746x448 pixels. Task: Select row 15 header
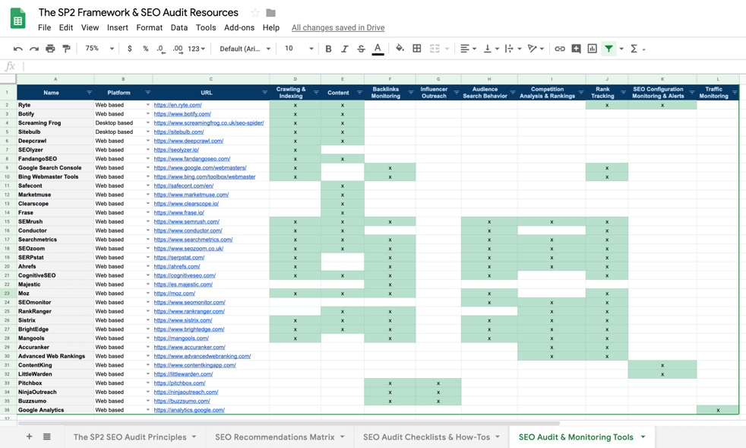[x=7, y=221]
